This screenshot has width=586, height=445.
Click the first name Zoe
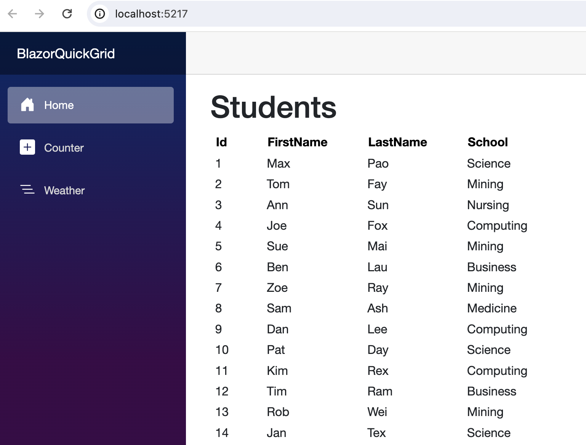tap(277, 288)
